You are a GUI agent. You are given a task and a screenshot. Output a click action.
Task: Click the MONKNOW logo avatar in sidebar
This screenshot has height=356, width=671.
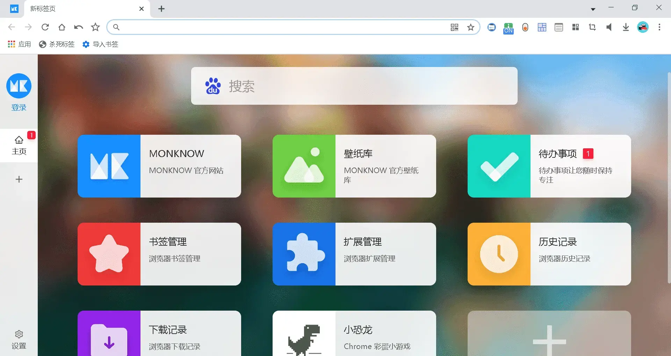(19, 86)
